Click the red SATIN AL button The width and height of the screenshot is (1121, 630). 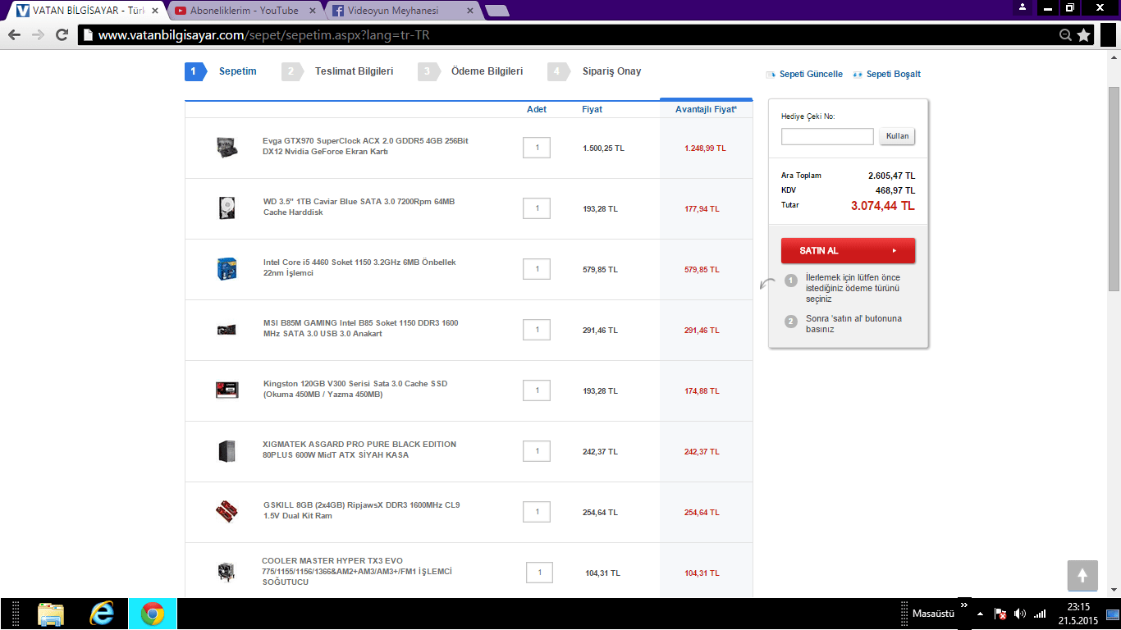click(x=848, y=250)
